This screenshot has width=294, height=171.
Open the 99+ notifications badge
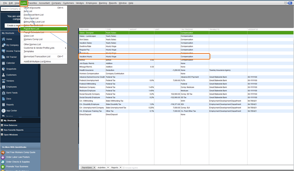coord(290,3)
